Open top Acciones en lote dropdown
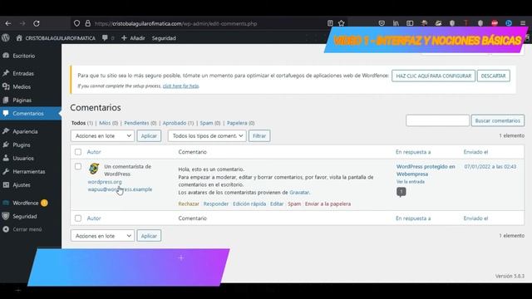 [102, 136]
